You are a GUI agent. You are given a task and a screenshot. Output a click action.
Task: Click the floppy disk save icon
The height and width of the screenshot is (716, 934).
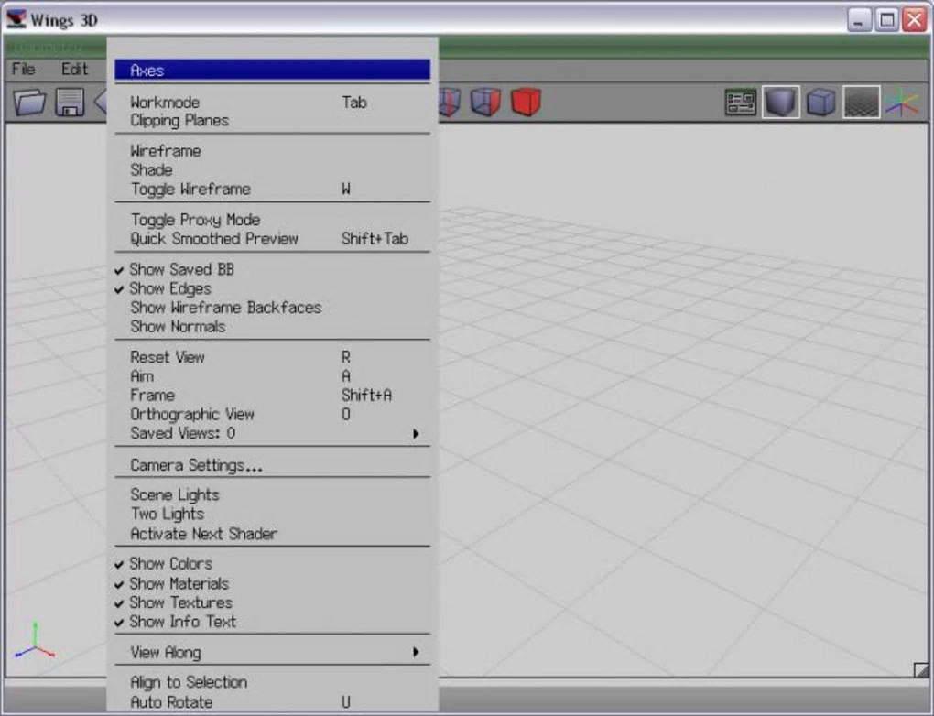pyautogui.click(x=70, y=102)
